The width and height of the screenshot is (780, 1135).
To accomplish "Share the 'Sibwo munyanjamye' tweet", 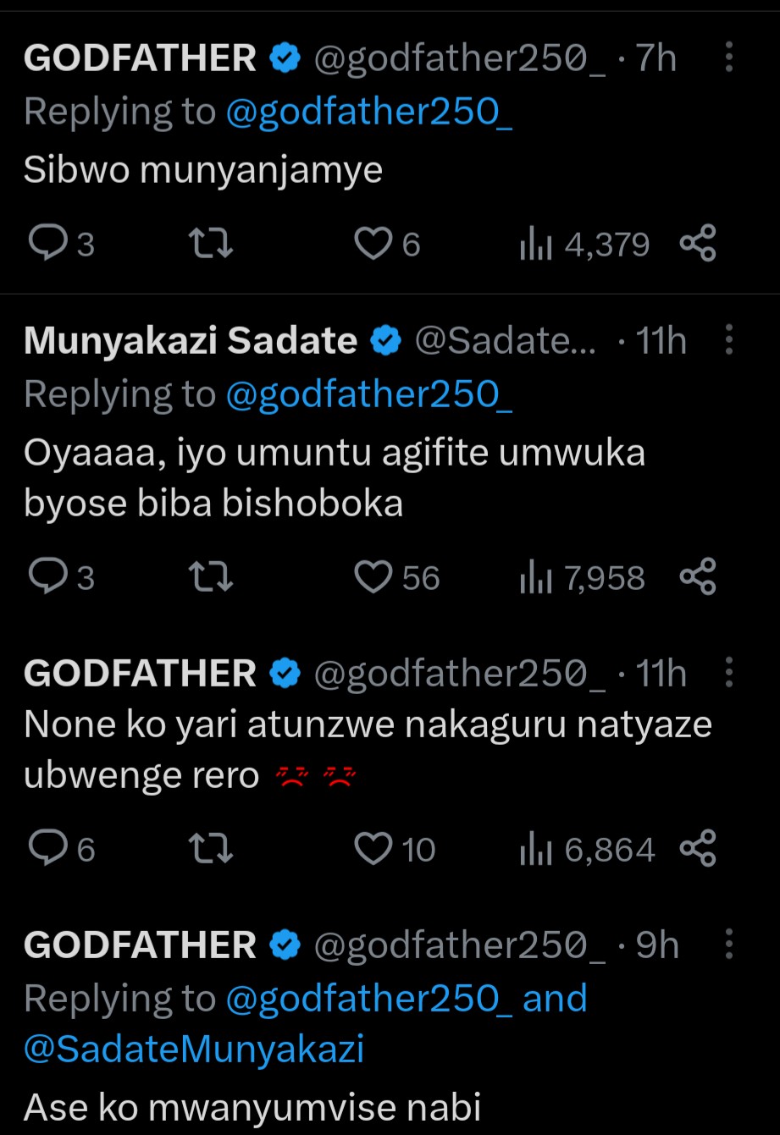I will coord(699,244).
